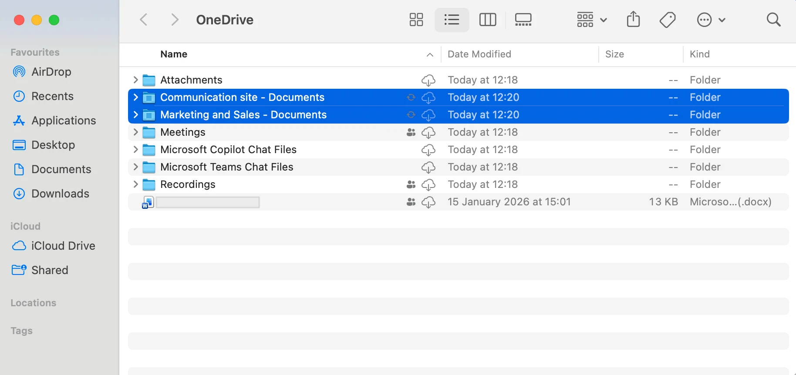Switch to gallery view
This screenshot has height=375, width=796.
523,20
